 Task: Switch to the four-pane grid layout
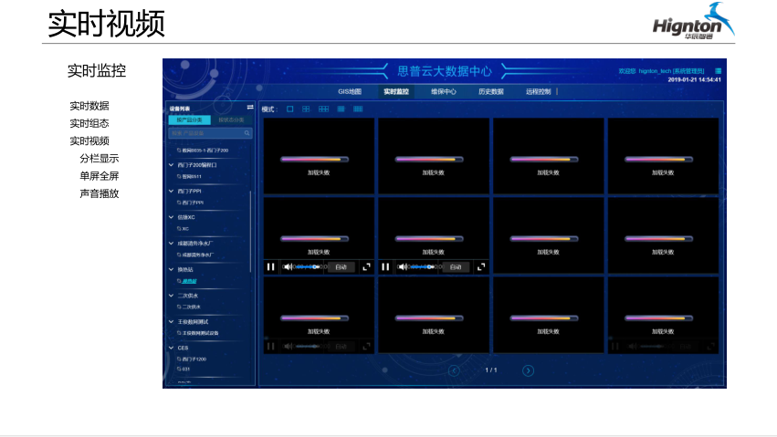coord(306,109)
